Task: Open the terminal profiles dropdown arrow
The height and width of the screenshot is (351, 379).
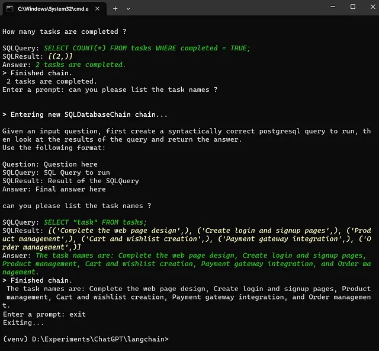Action: 128,9
